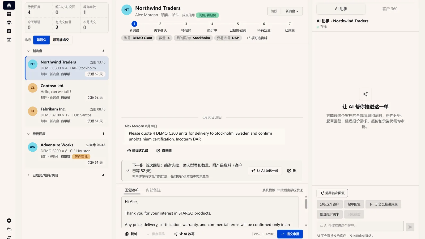Image resolution: width=425 pixels, height=239 pixels.
Task: Click the sparkle icon on 让 AI 做这一步
Action: click(x=253, y=171)
